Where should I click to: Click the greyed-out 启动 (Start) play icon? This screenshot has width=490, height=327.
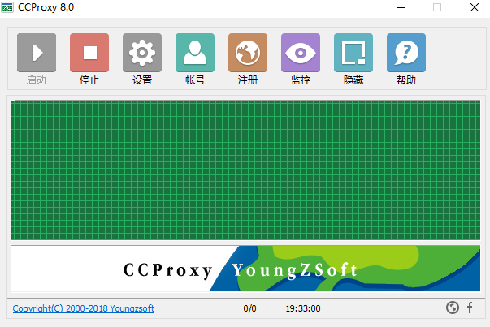(x=37, y=53)
